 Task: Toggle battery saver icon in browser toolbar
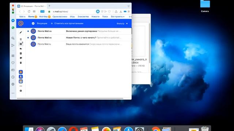click(x=125, y=11)
